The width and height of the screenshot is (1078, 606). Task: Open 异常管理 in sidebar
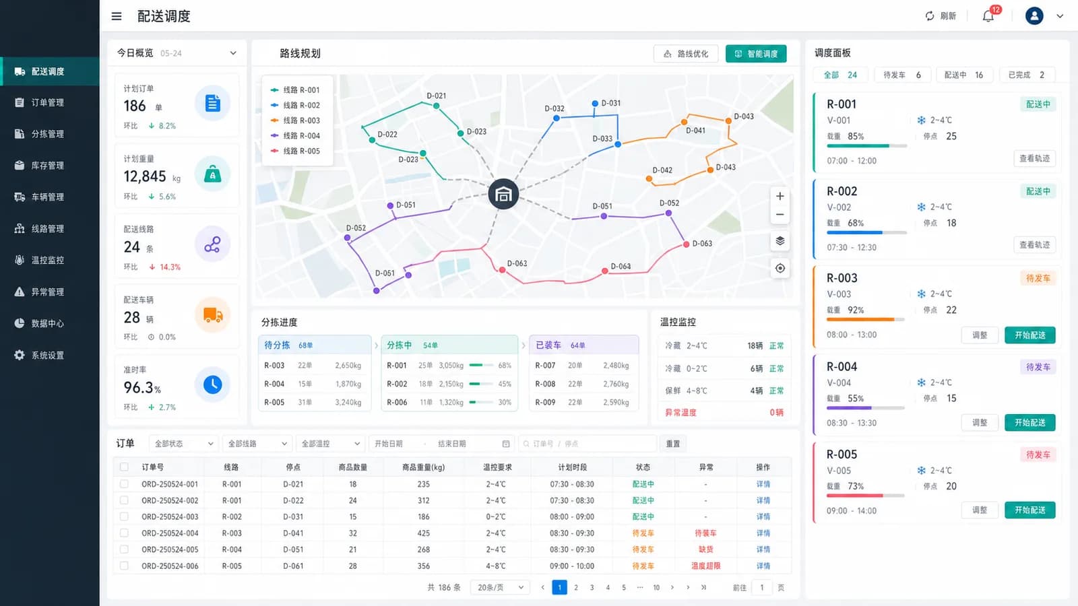click(50, 292)
